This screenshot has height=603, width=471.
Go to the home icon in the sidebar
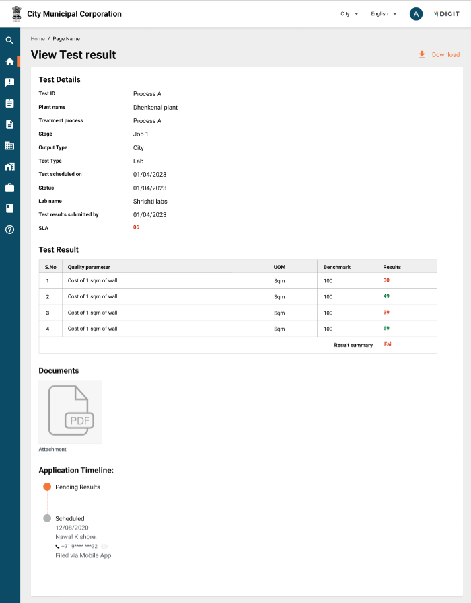(x=9, y=61)
